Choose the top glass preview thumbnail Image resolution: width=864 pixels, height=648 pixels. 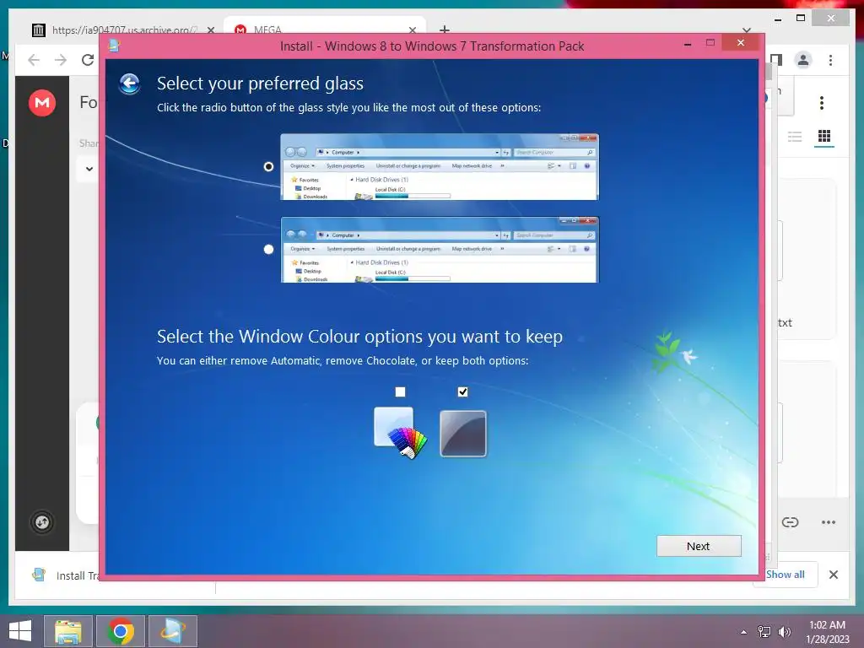pyautogui.click(x=439, y=166)
